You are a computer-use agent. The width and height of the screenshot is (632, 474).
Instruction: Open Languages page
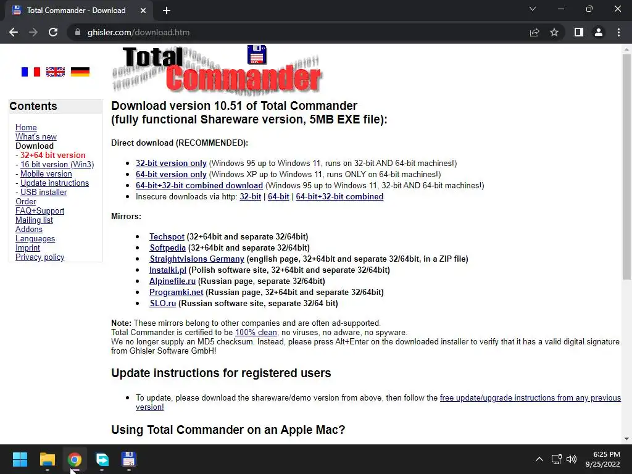click(35, 239)
